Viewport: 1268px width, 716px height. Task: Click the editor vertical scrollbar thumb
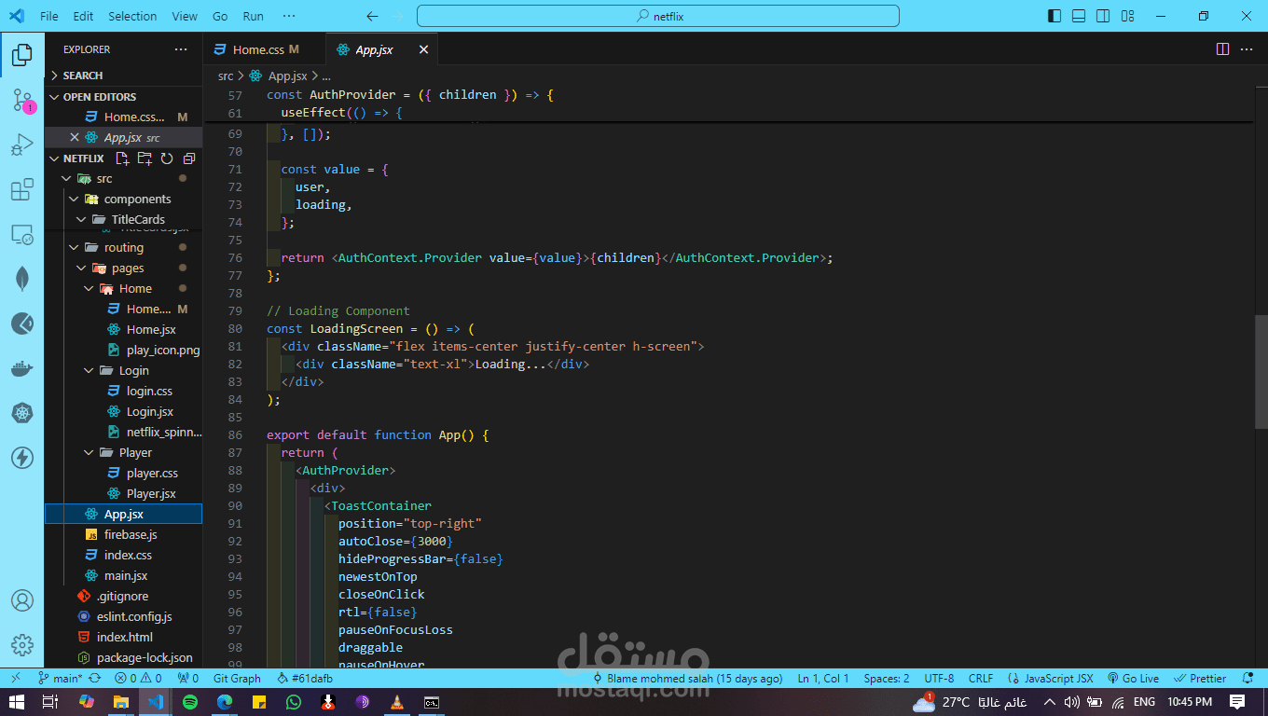coord(1261,371)
